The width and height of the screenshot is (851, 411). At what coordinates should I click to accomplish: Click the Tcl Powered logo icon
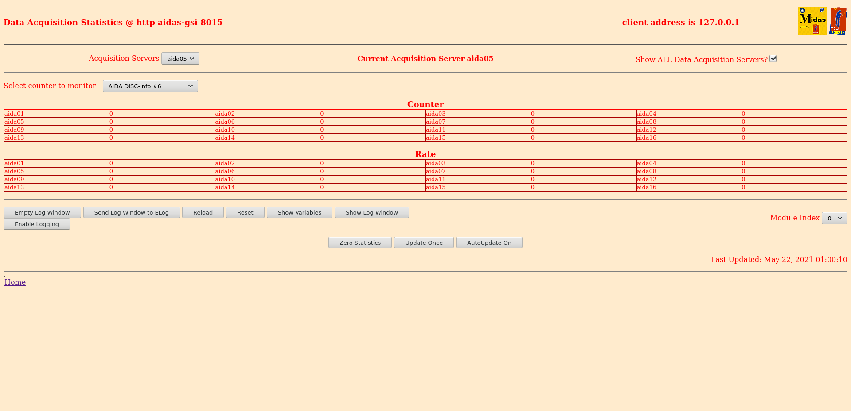(838, 21)
